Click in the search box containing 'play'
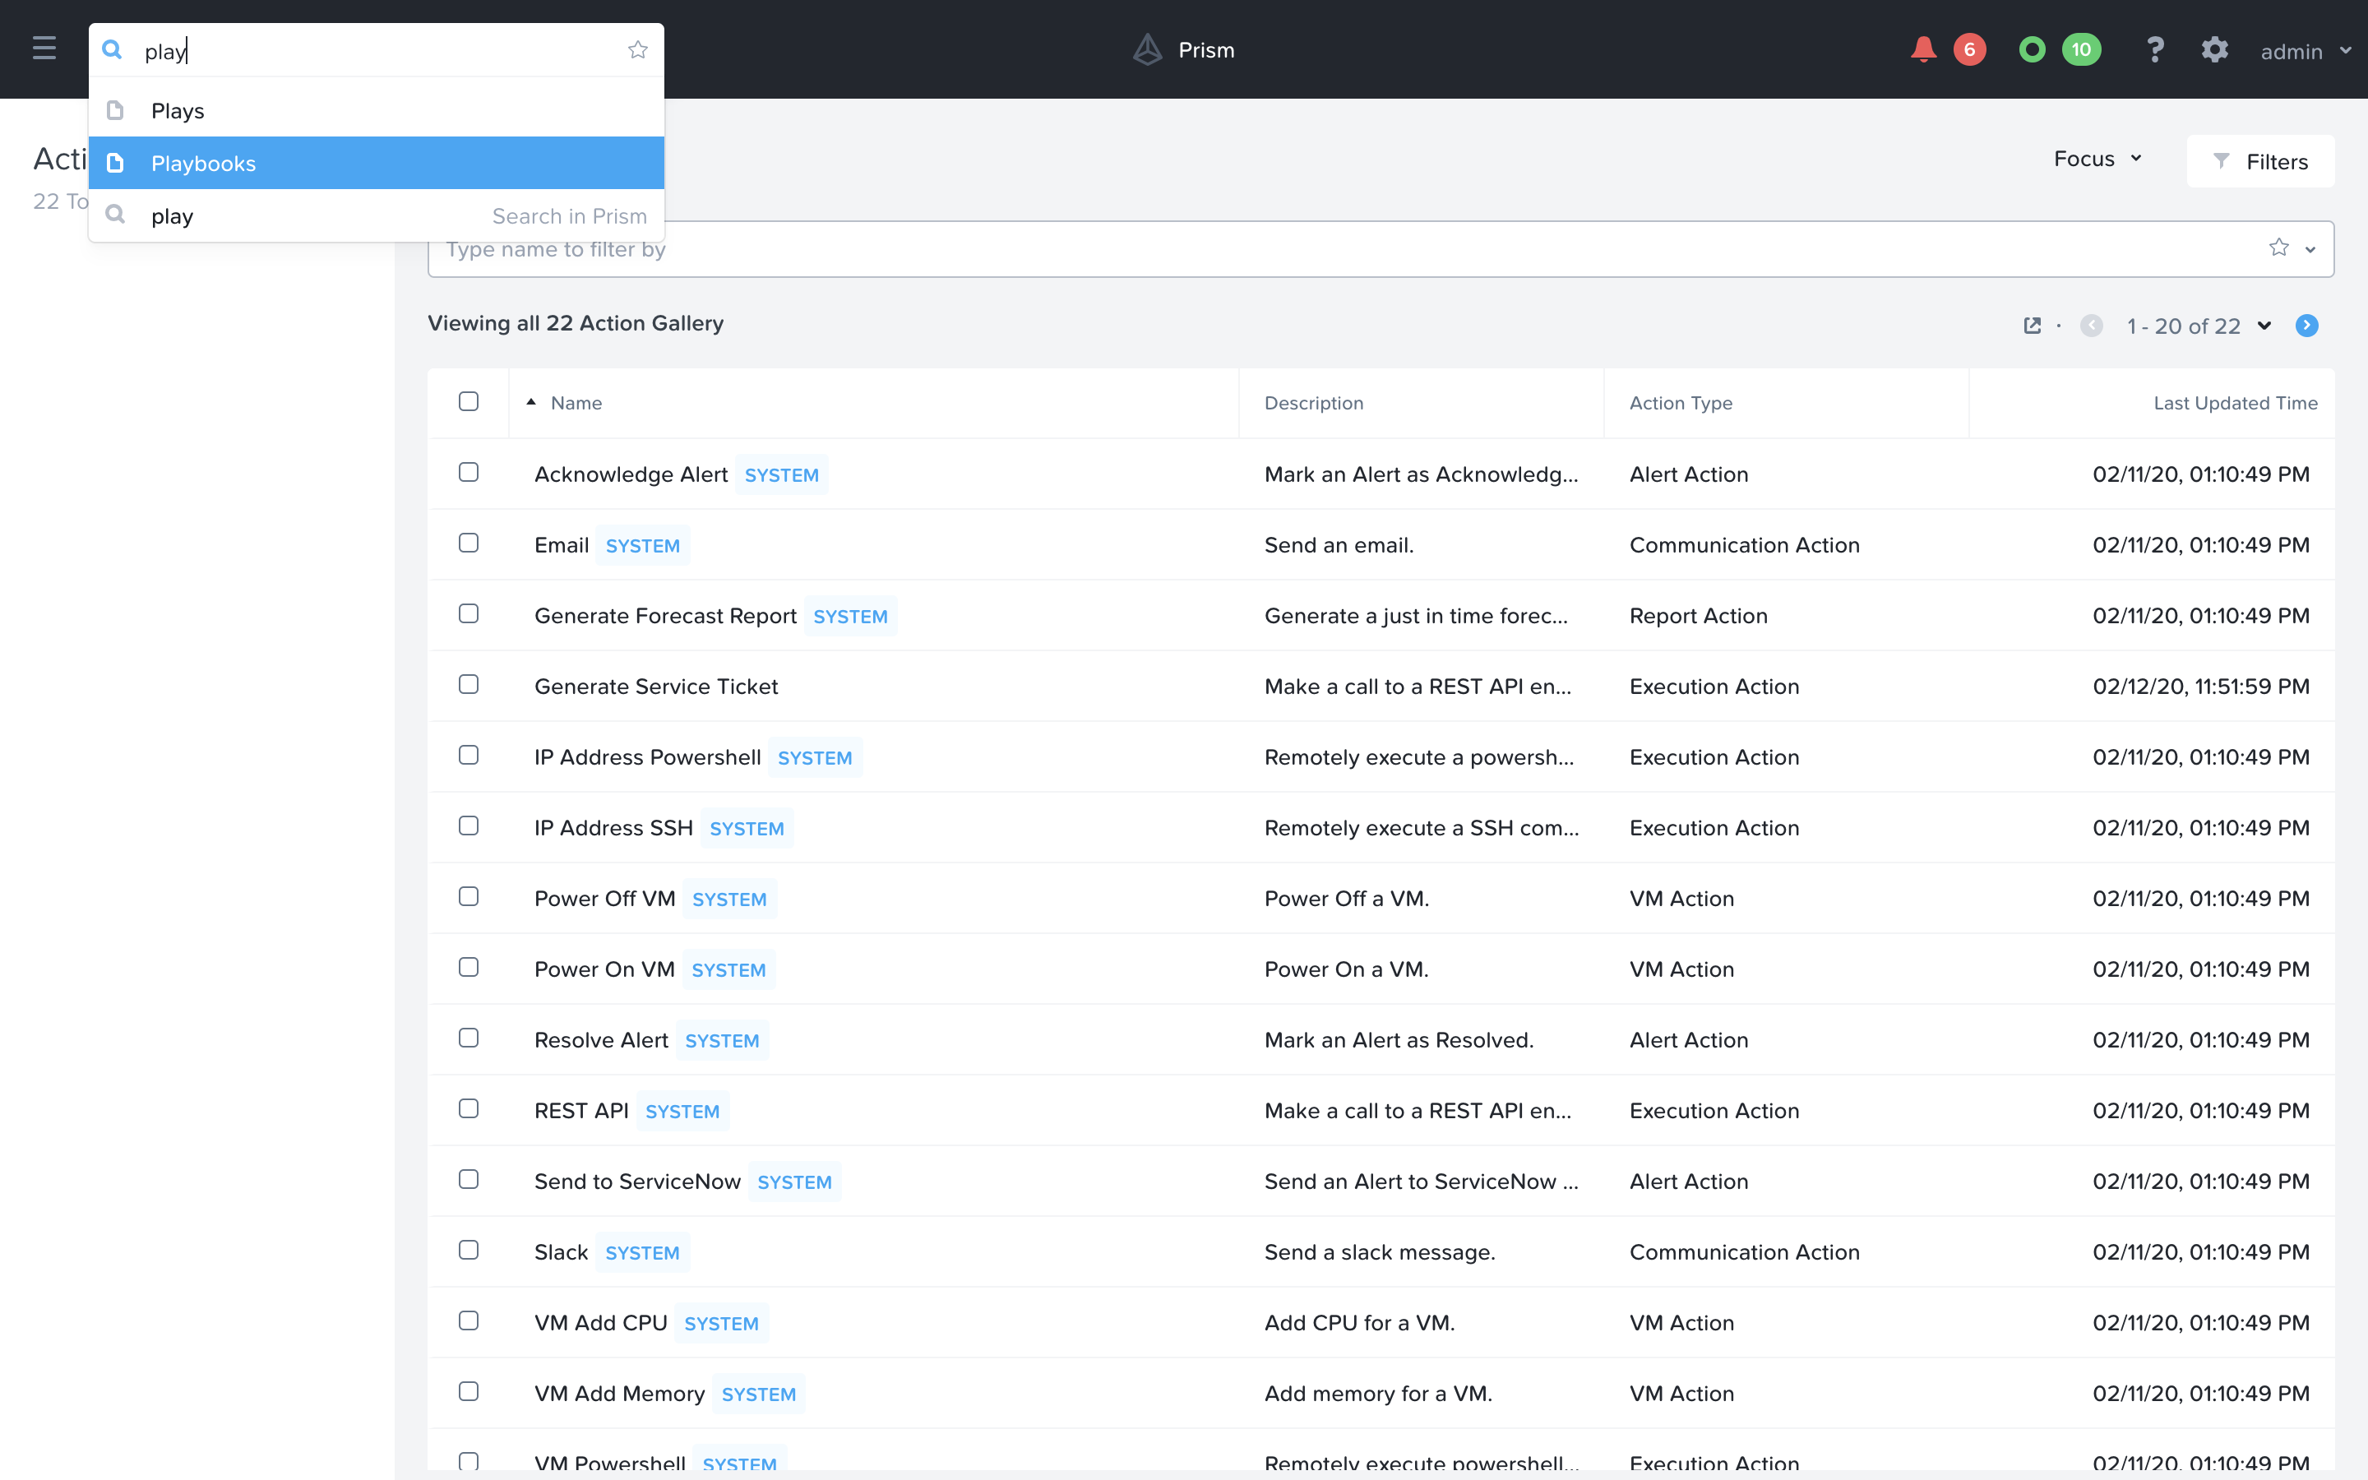Screen dimensions: 2368x1480 377,50
